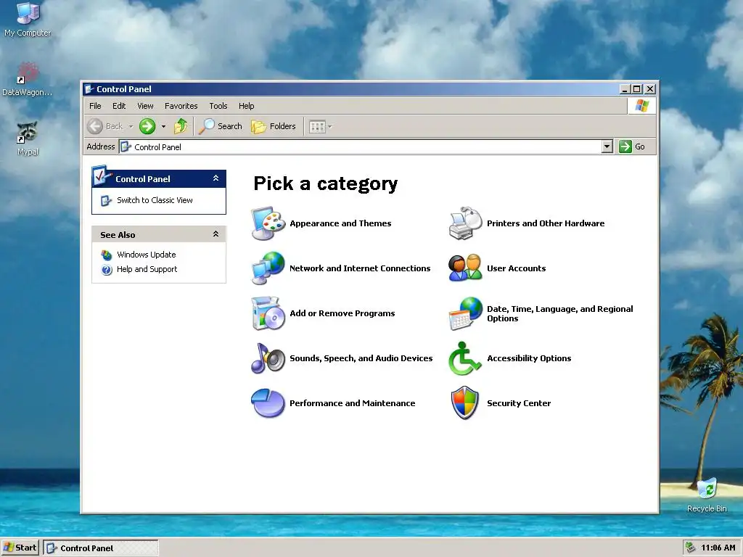
Task: Open the User Accounts link
Action: 517,268
